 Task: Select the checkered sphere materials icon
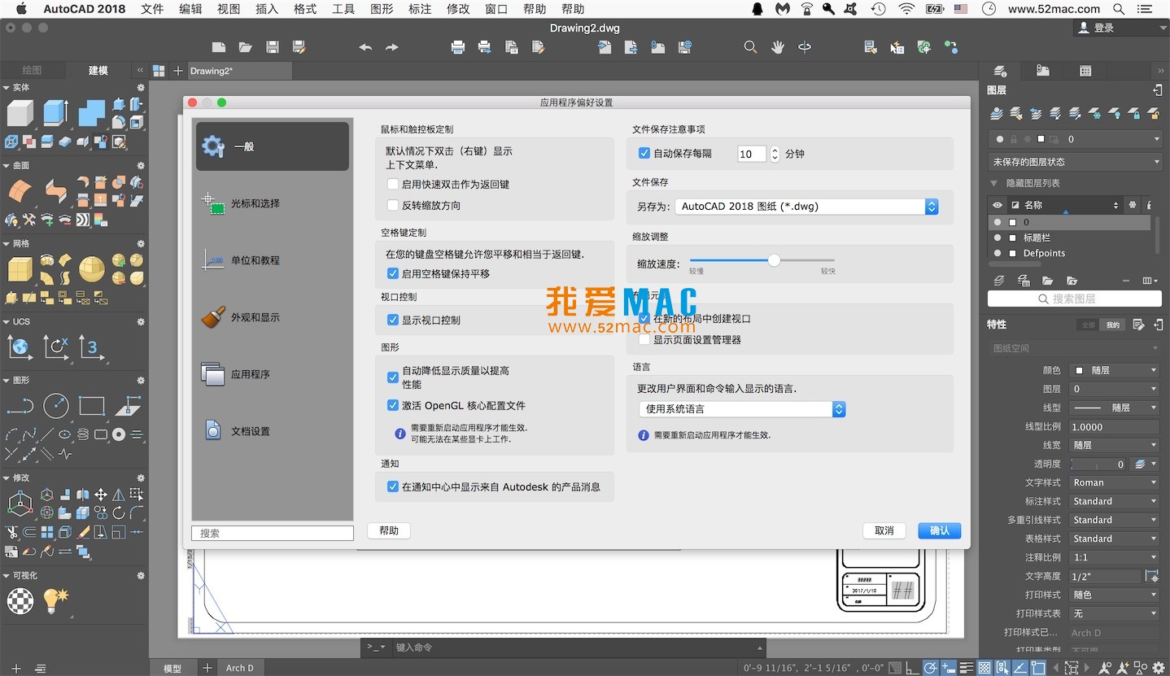pyautogui.click(x=20, y=601)
